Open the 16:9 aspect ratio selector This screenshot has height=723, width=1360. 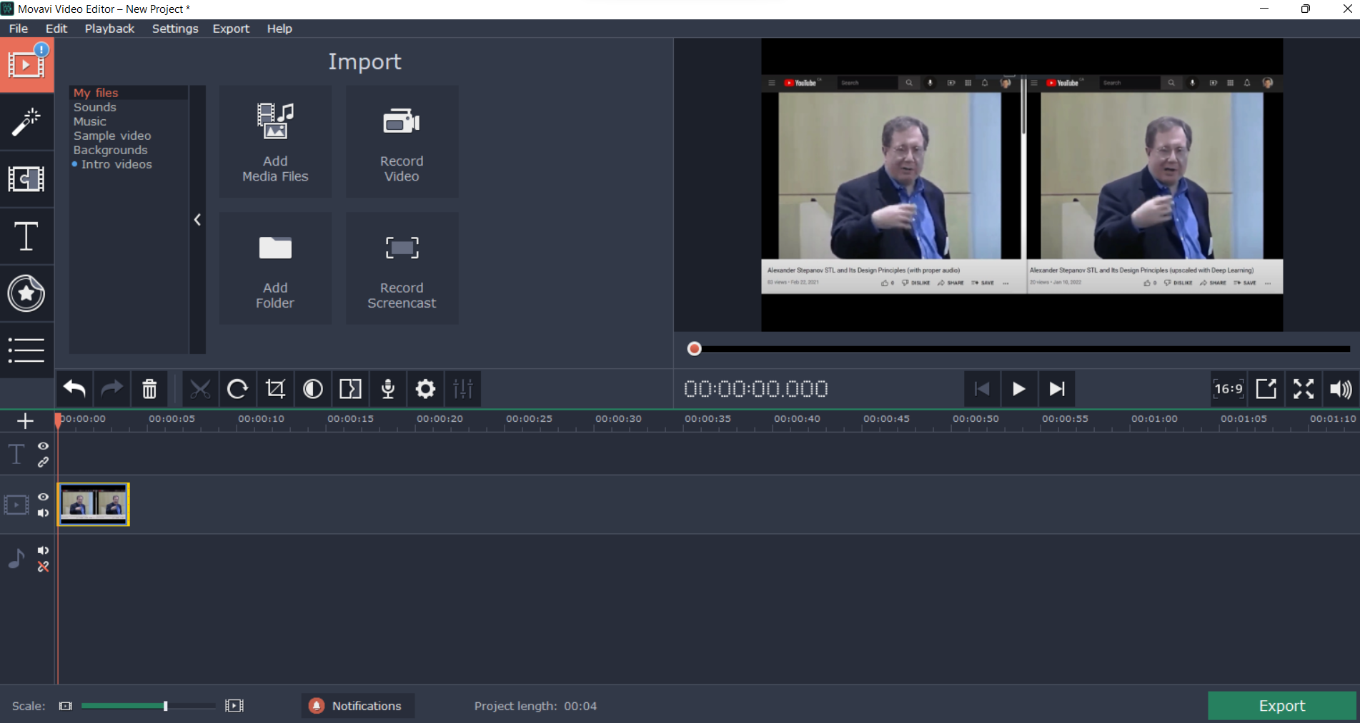pos(1228,389)
